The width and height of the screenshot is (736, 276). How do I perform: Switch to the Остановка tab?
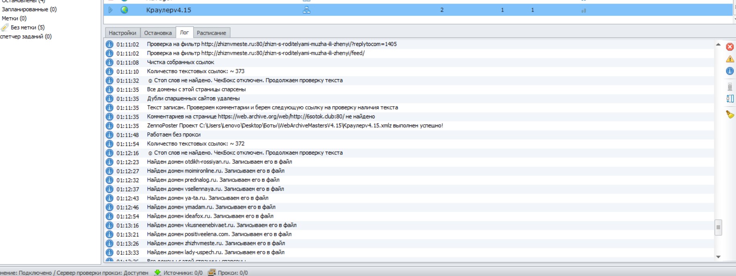pos(158,33)
